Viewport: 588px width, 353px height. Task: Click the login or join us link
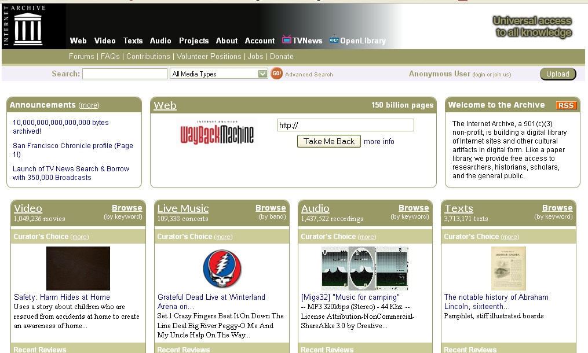pyautogui.click(x=492, y=75)
